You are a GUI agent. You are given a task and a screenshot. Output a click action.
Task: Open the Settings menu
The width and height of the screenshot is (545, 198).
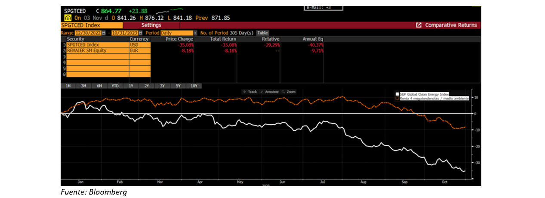(x=151, y=25)
